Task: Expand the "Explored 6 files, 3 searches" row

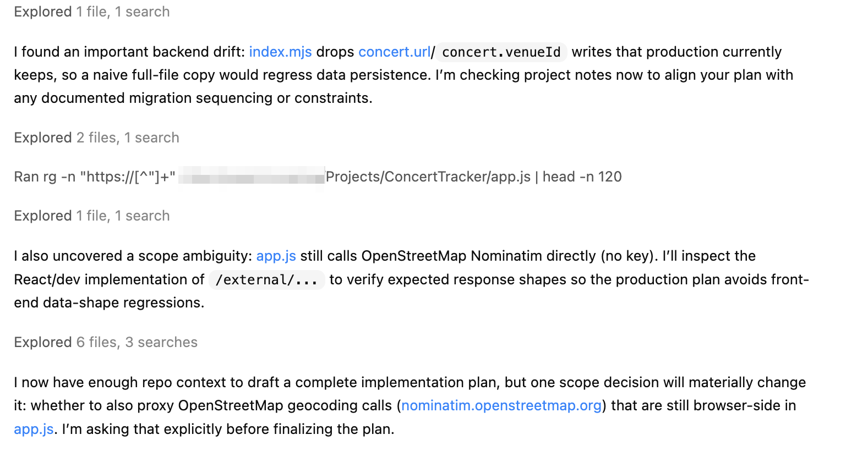Action: click(x=105, y=342)
